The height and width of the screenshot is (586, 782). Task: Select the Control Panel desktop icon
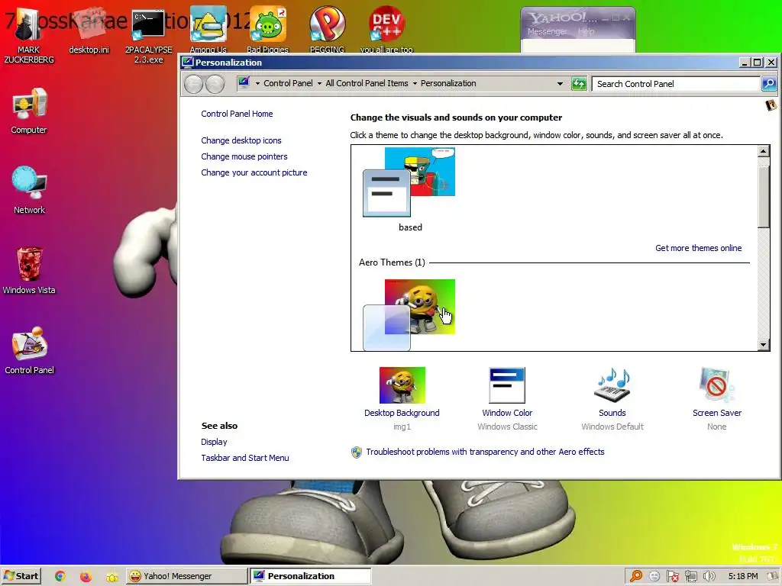pos(29,350)
